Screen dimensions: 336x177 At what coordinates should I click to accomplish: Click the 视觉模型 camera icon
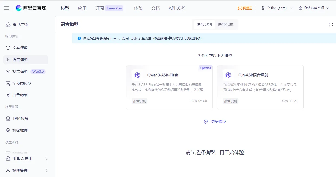[x=8, y=72]
